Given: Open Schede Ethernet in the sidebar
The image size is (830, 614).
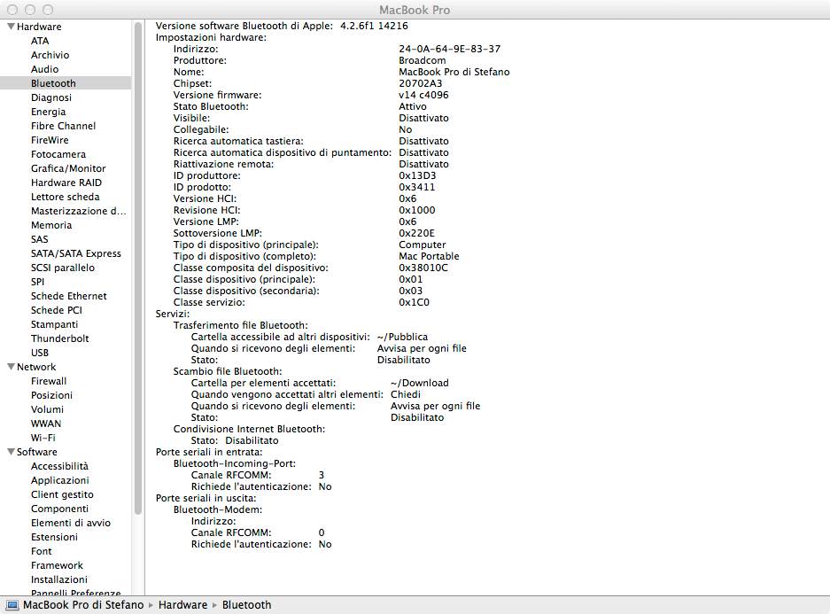Looking at the screenshot, I should pos(68,296).
